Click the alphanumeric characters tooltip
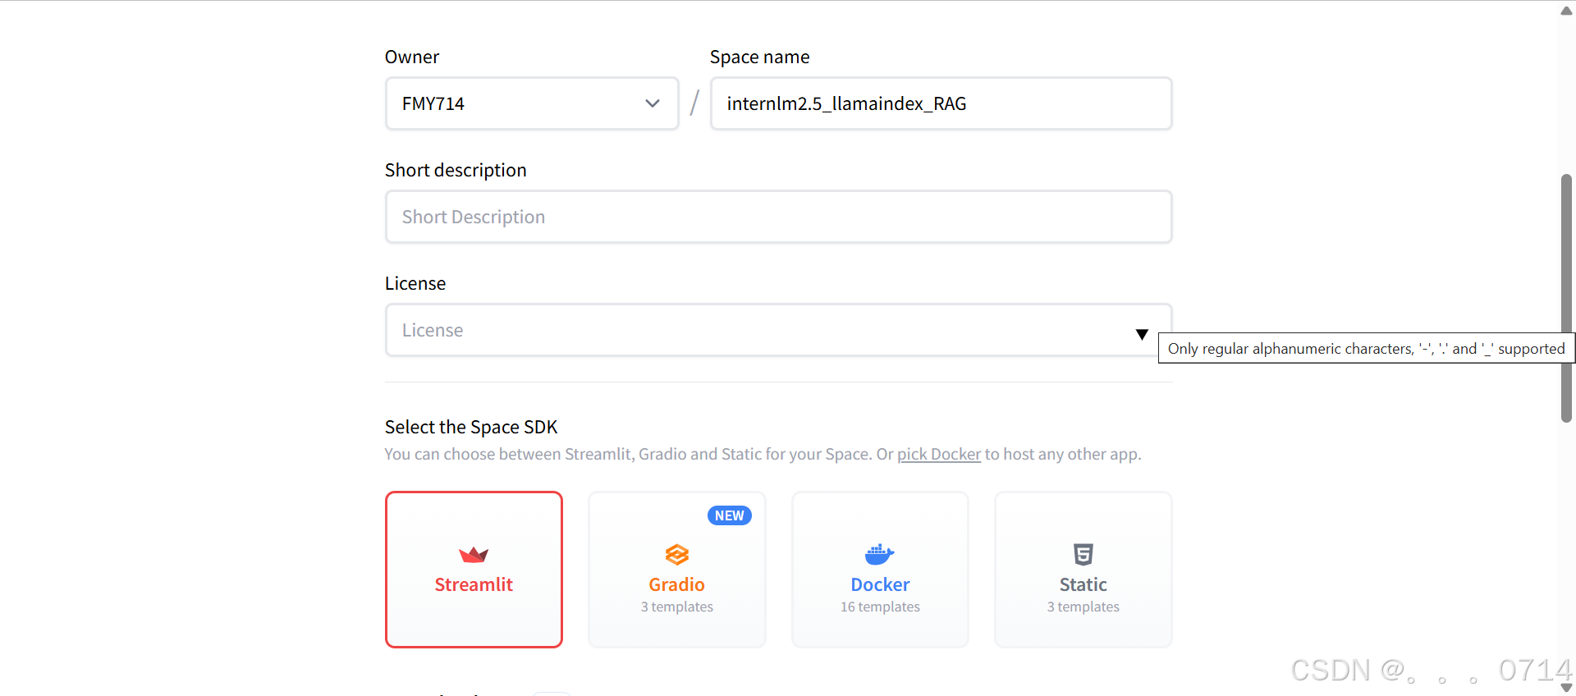1576x696 pixels. click(1367, 348)
